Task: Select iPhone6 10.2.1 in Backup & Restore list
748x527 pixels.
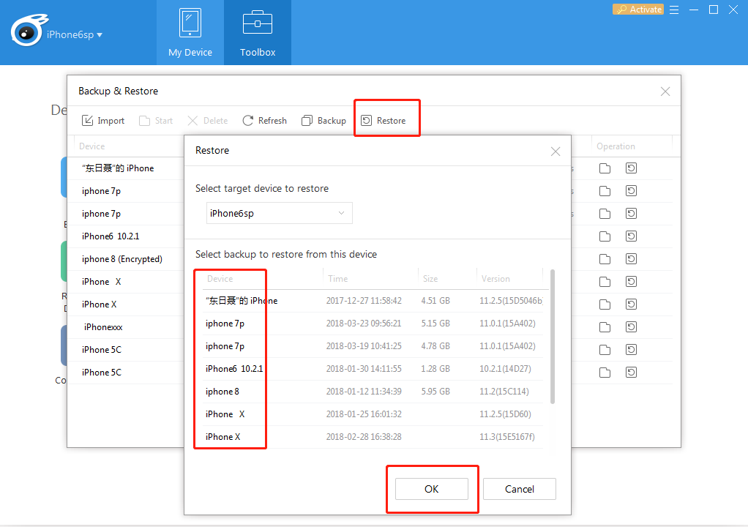Action: pyautogui.click(x=111, y=236)
